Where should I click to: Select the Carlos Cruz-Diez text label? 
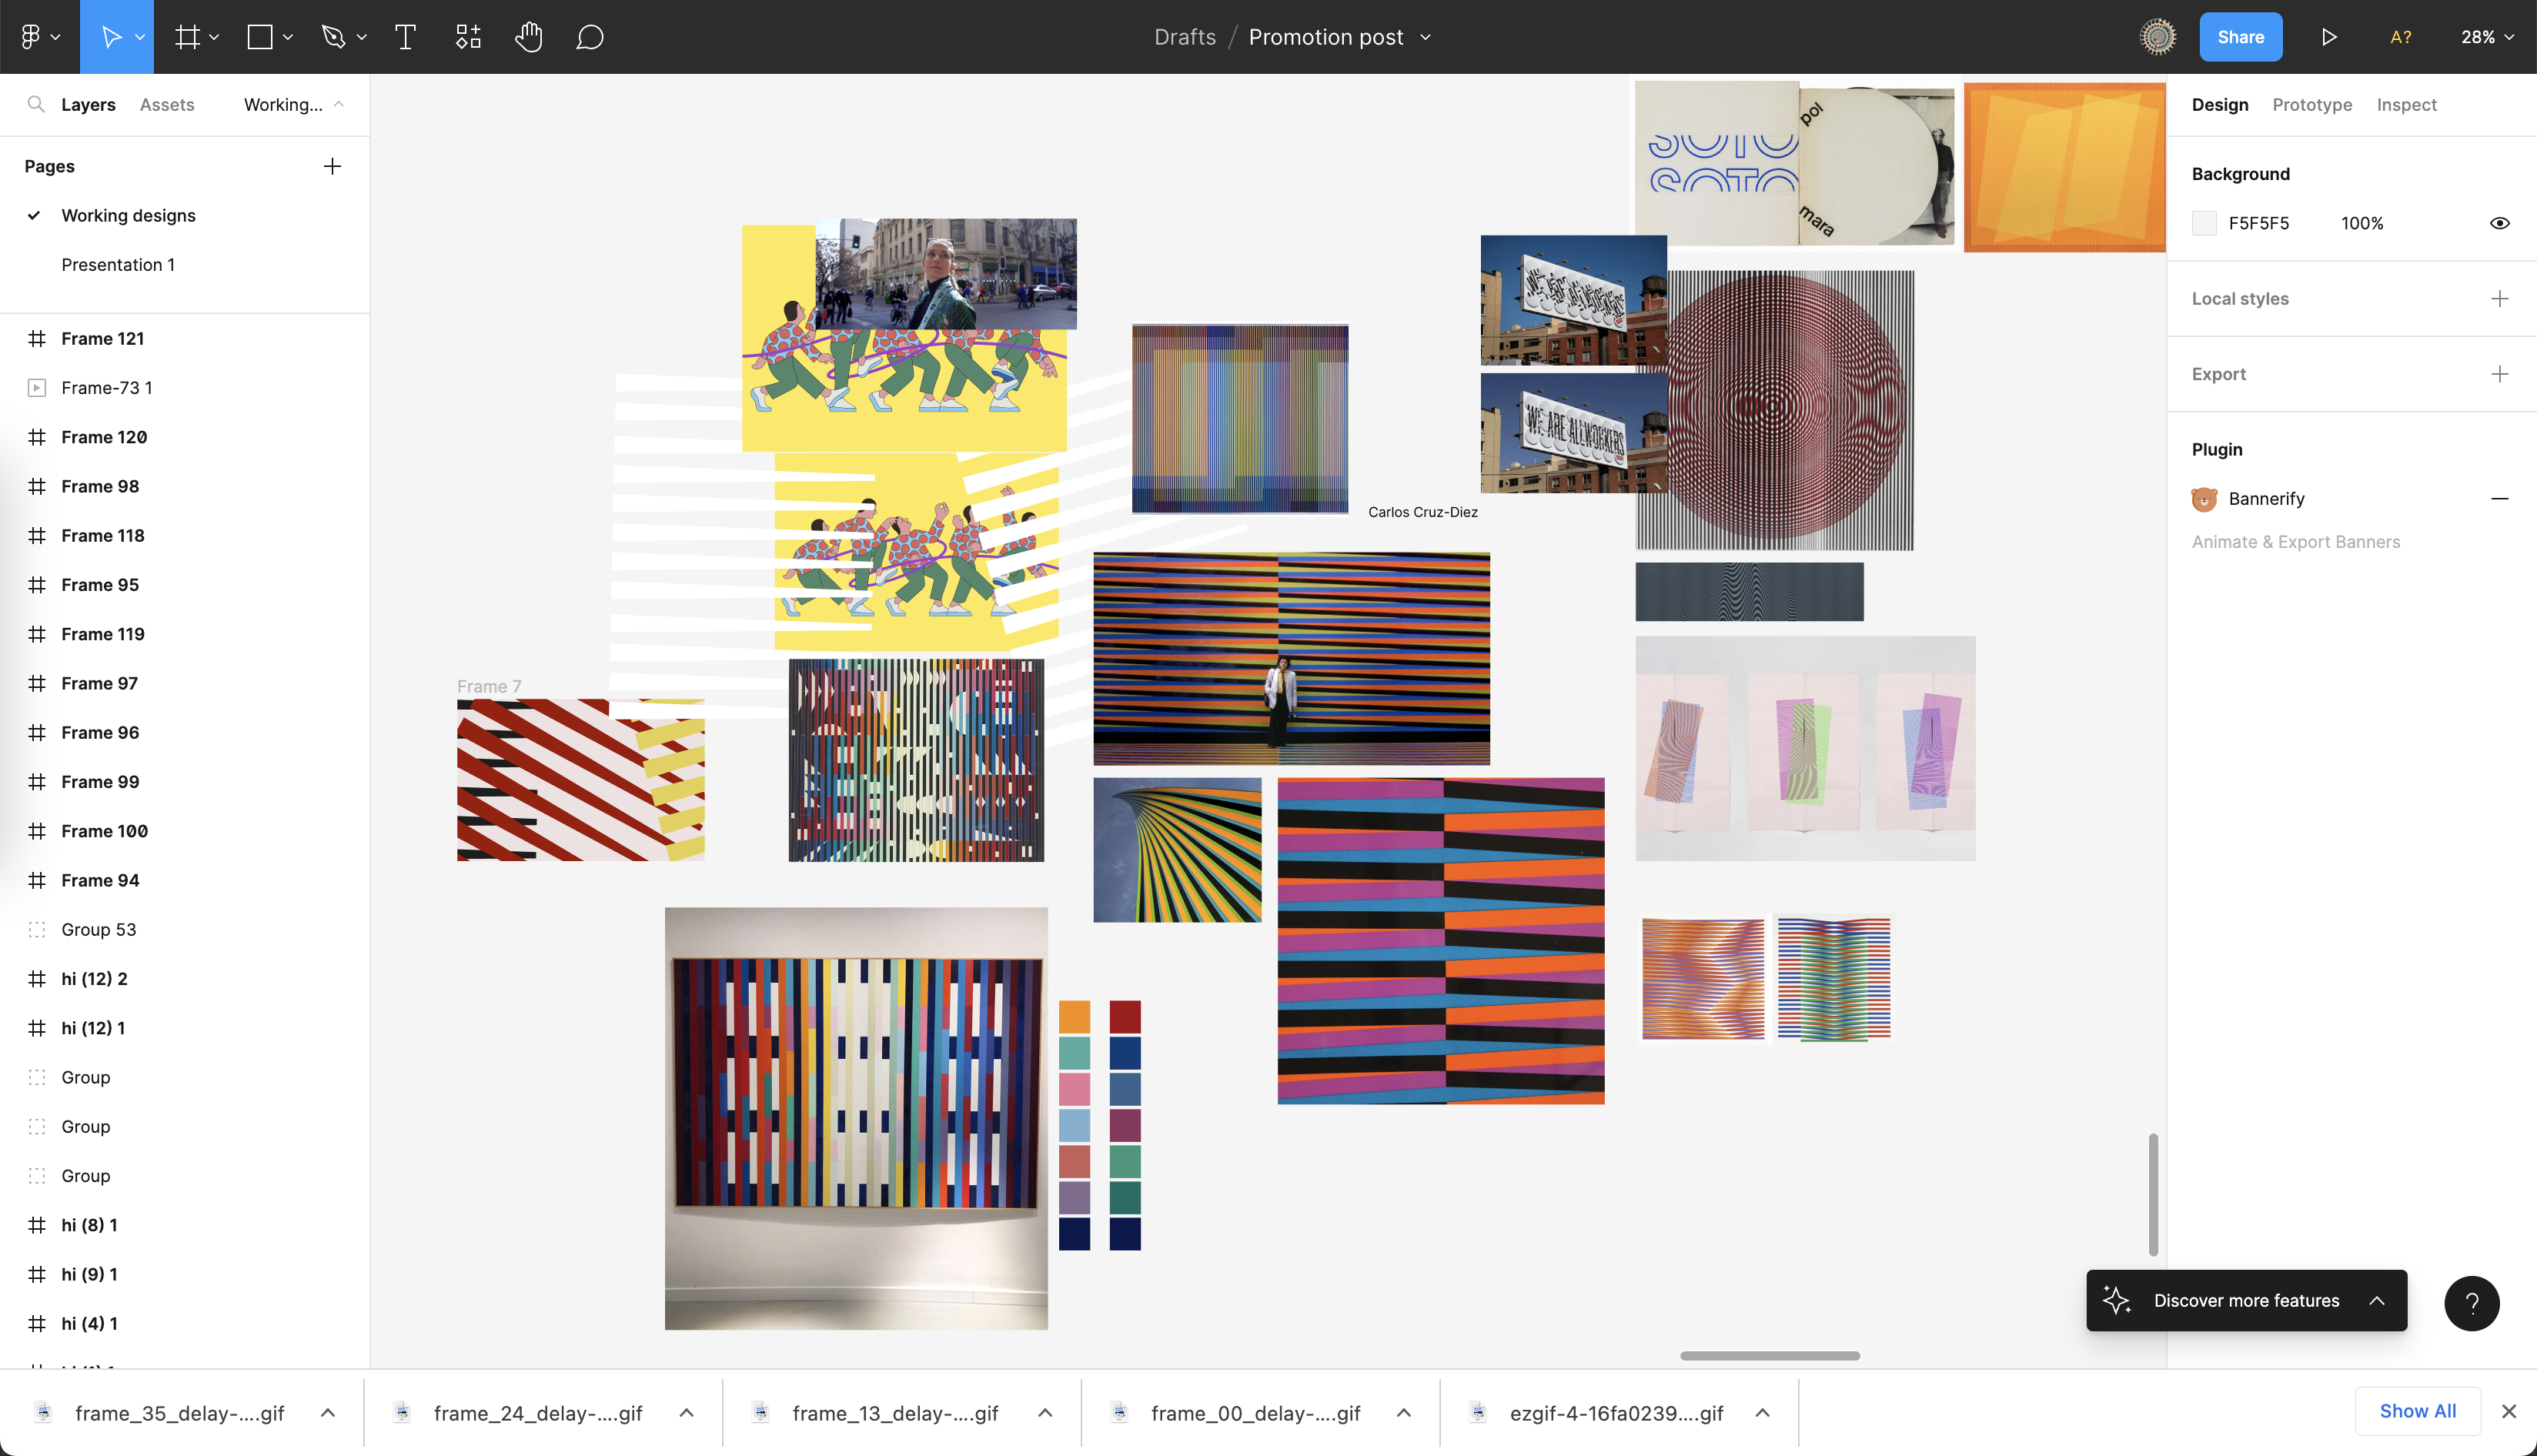pos(1422,512)
